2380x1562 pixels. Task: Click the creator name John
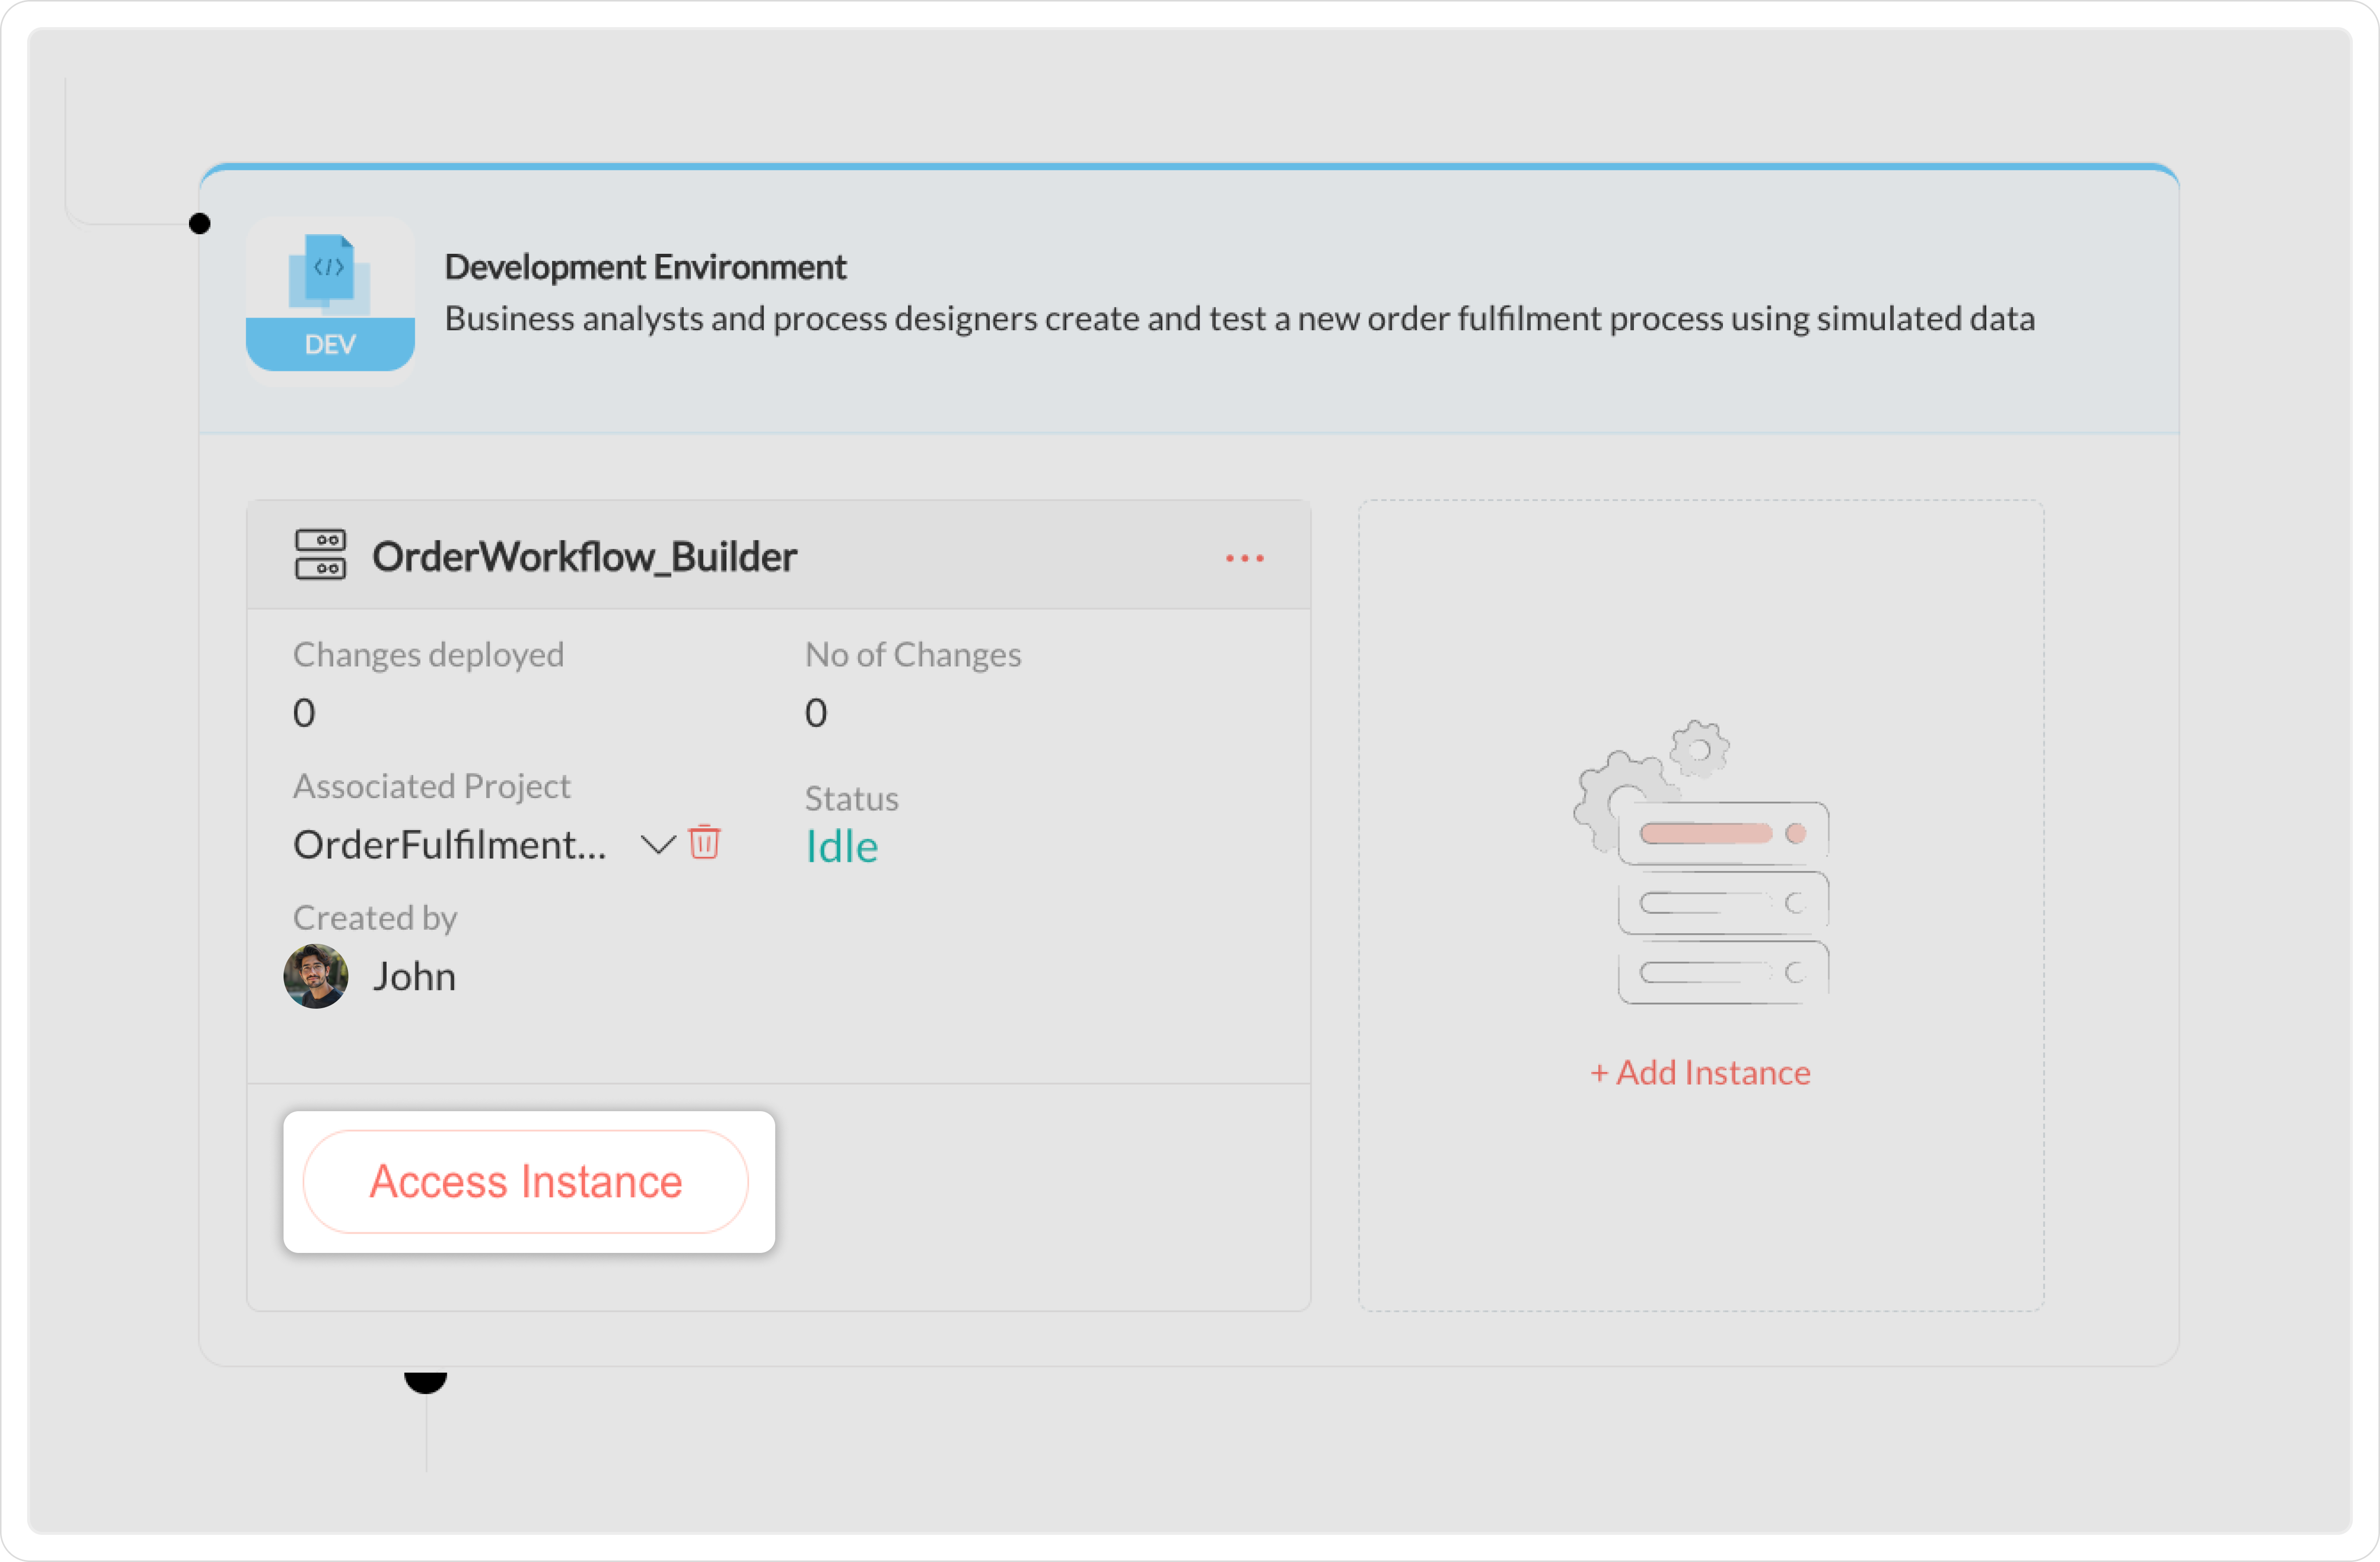tap(414, 977)
